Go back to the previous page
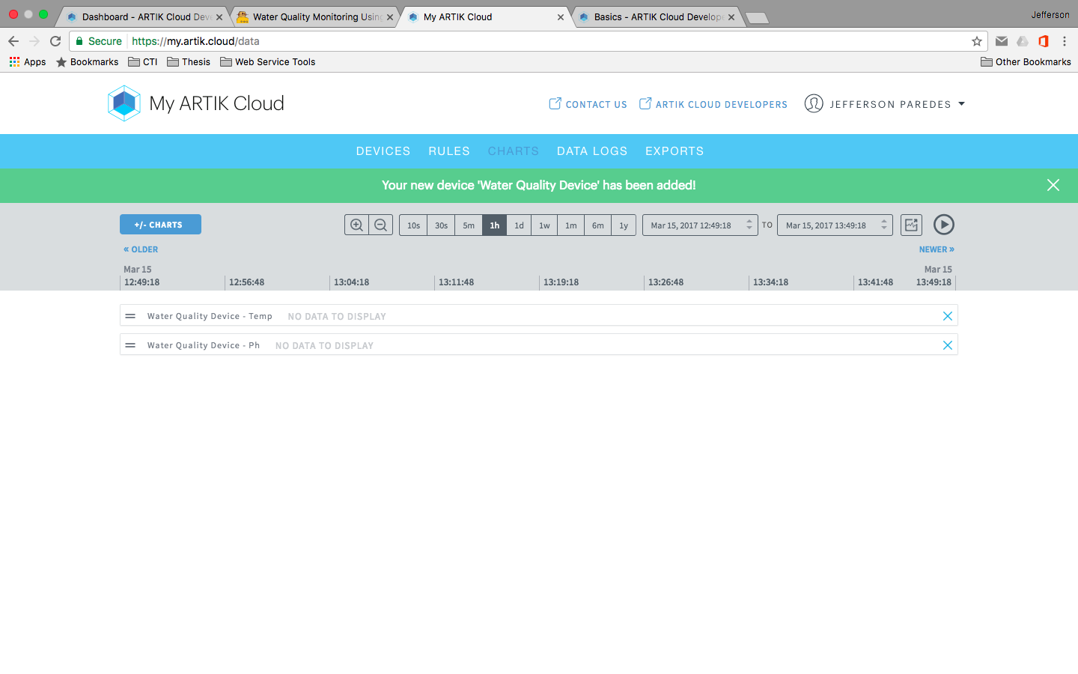 pos(13,41)
